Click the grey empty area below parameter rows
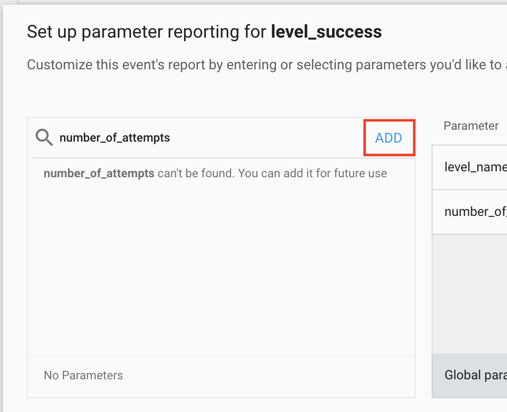The width and height of the screenshot is (507, 412). [x=470, y=293]
